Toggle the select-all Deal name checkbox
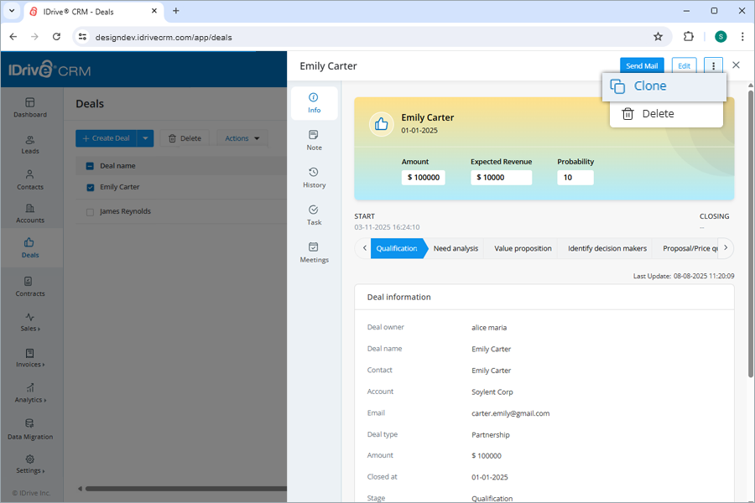The height and width of the screenshot is (503, 755). click(90, 166)
